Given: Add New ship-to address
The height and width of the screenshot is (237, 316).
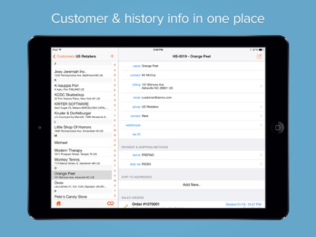Looking at the screenshot, I should [192, 184].
